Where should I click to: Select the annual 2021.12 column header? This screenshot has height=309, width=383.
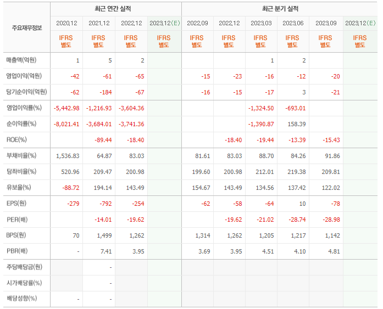click(x=99, y=23)
